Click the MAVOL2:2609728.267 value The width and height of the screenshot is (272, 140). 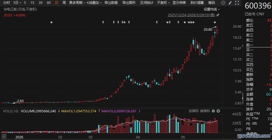click(x=119, y=111)
